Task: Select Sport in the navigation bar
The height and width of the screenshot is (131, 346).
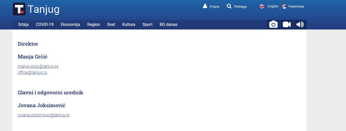Action: pos(147,25)
